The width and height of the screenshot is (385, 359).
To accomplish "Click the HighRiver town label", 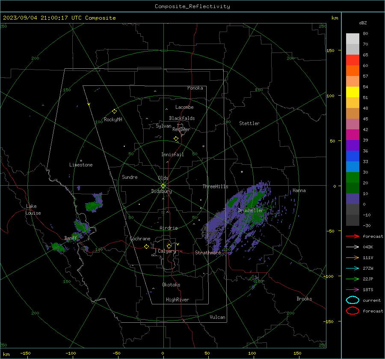I will 178,300.
